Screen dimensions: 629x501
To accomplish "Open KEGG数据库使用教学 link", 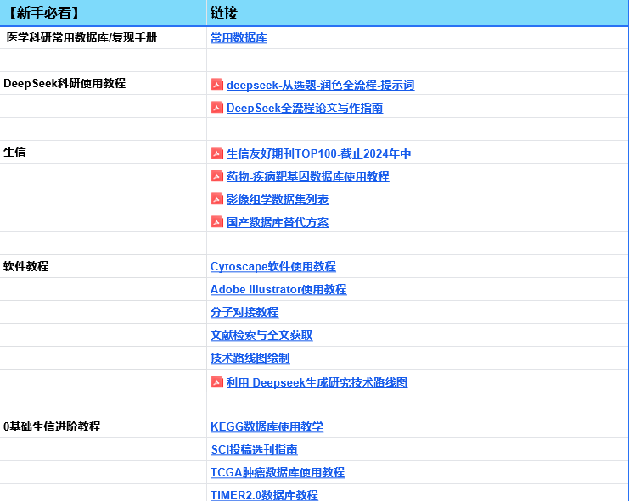I will click(267, 426).
